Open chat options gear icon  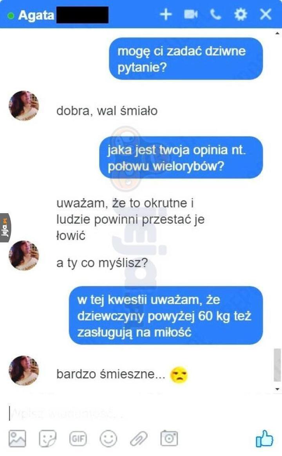tap(240, 14)
